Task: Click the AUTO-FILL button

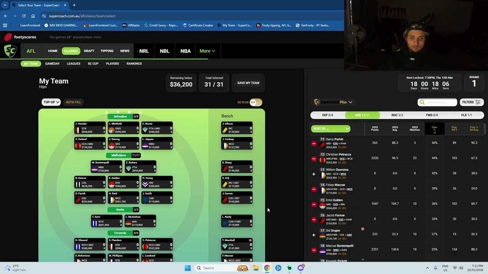Action: (73, 102)
